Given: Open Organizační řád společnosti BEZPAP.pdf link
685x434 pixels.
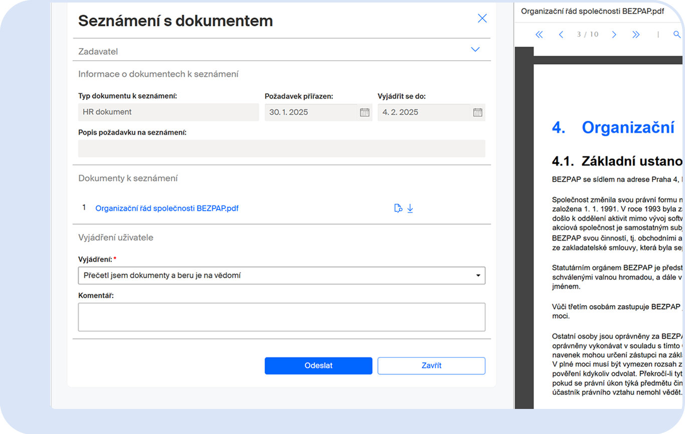Looking at the screenshot, I should 167,208.
